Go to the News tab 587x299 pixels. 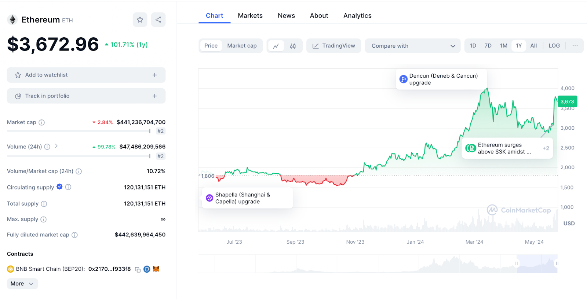(286, 16)
